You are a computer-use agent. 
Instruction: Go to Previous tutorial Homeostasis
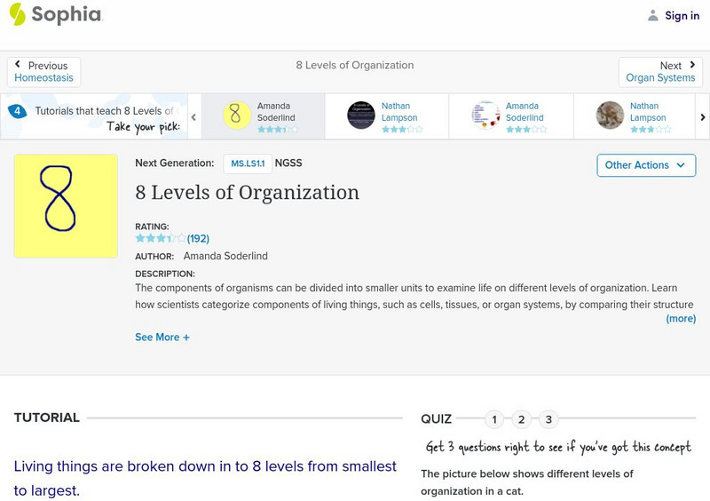pyautogui.click(x=43, y=72)
